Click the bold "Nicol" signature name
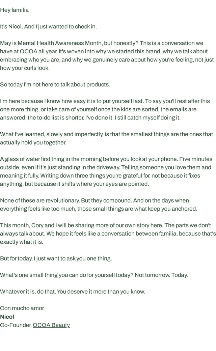Image resolution: width=216 pixels, height=351 pixels. point(7,317)
